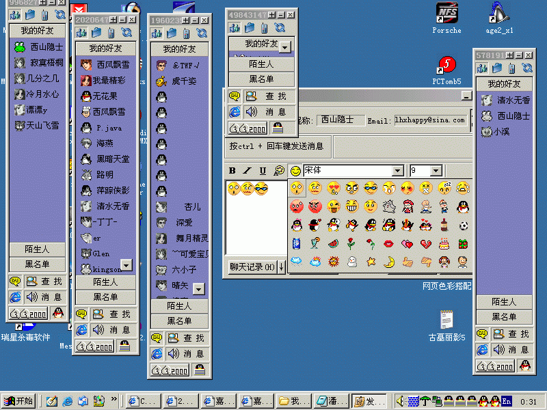
Task: Add the snowman emoticon to message
Action: click(351, 262)
